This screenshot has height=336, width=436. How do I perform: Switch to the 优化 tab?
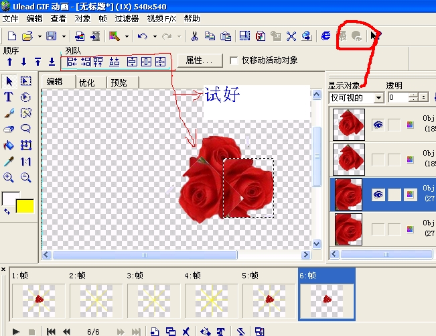coord(87,82)
